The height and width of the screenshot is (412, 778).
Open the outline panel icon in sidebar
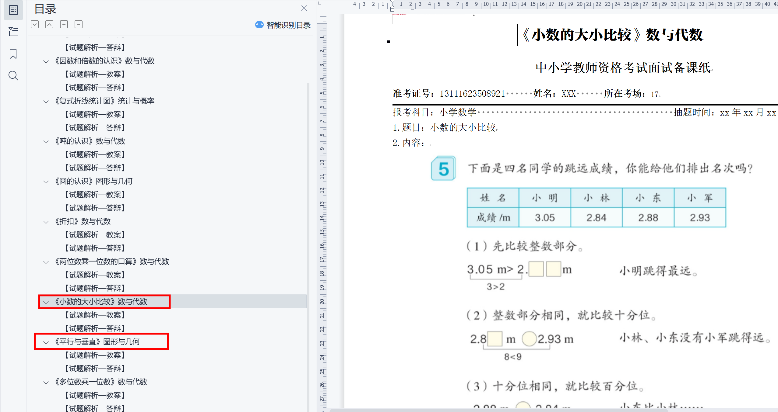click(13, 10)
